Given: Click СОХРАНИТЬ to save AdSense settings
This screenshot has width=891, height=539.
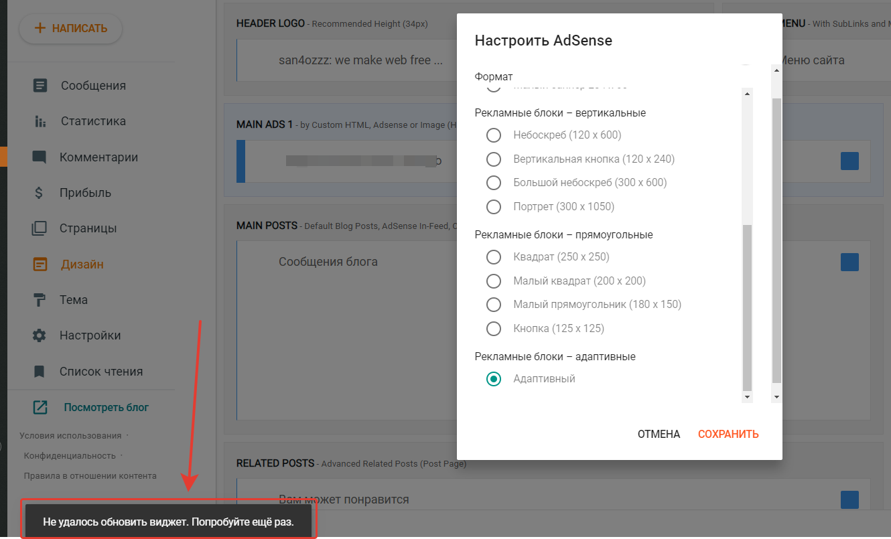Looking at the screenshot, I should [x=728, y=434].
